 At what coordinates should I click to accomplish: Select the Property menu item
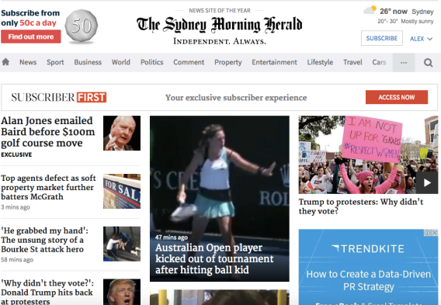pyautogui.click(x=228, y=62)
